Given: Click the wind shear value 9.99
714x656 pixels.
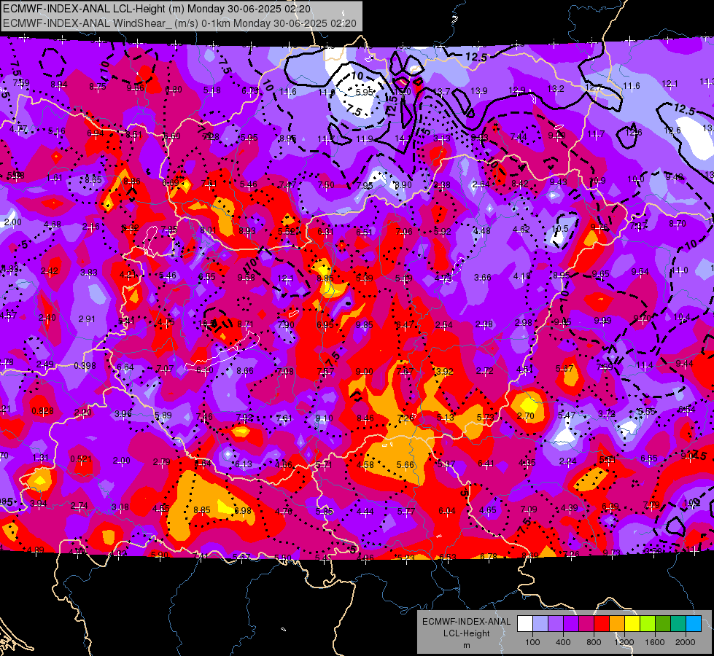Looking at the screenshot, I should (x=602, y=321).
